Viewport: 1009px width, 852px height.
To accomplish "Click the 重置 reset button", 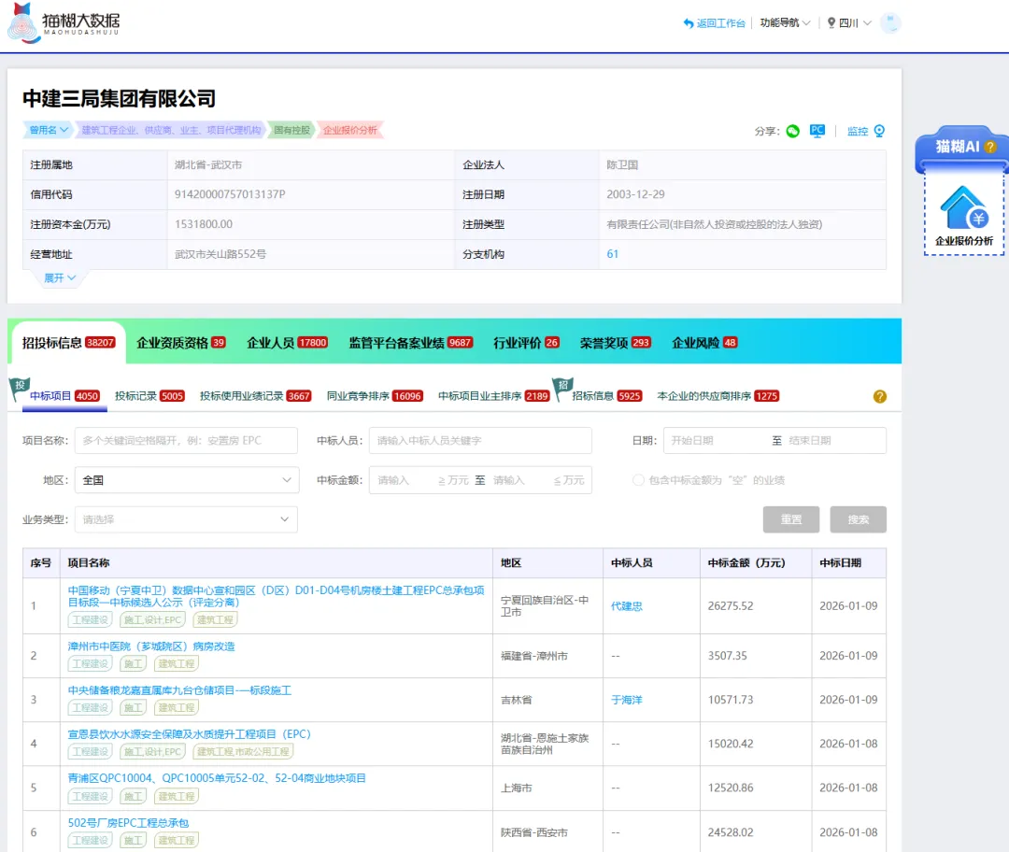I will 791,519.
